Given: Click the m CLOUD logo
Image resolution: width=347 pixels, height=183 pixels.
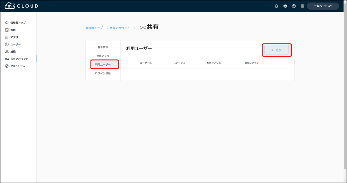Looking at the screenshot, I should pyautogui.click(x=21, y=6).
